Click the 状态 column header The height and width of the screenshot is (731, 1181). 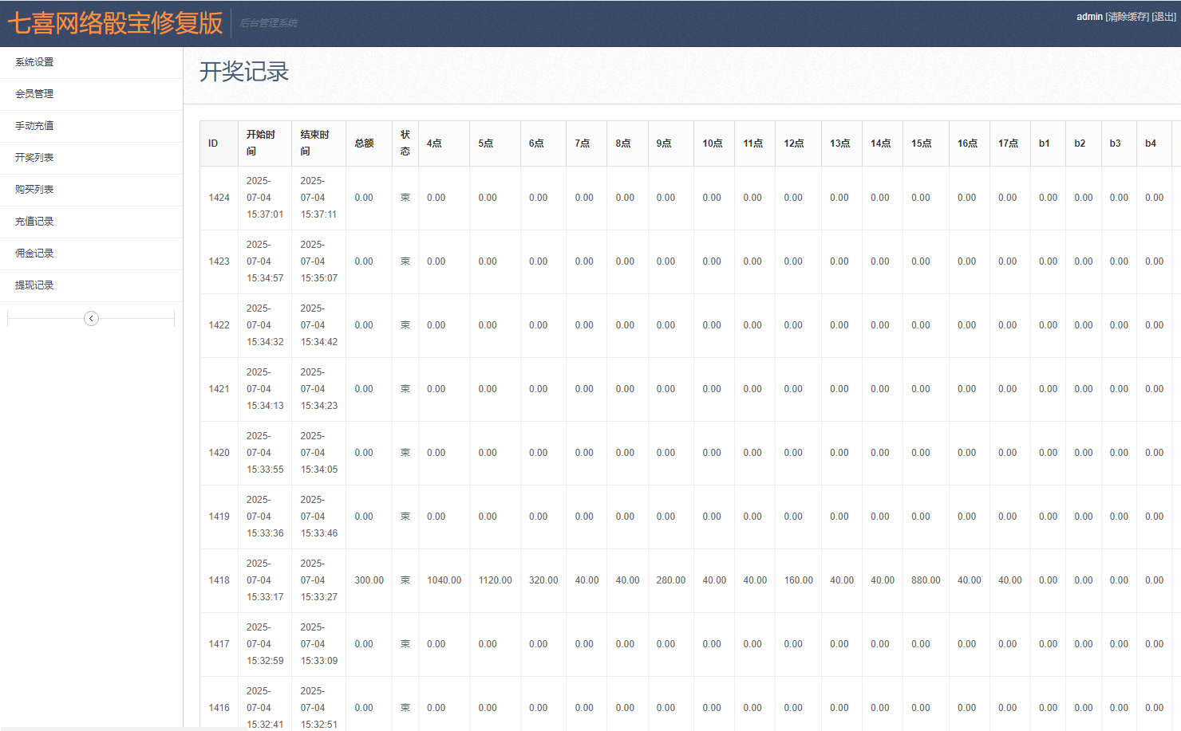[405, 143]
